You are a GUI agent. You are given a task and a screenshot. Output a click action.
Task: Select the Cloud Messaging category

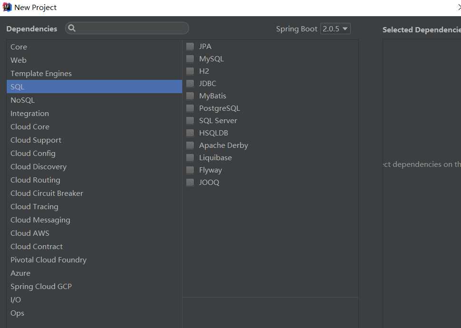[95, 220]
